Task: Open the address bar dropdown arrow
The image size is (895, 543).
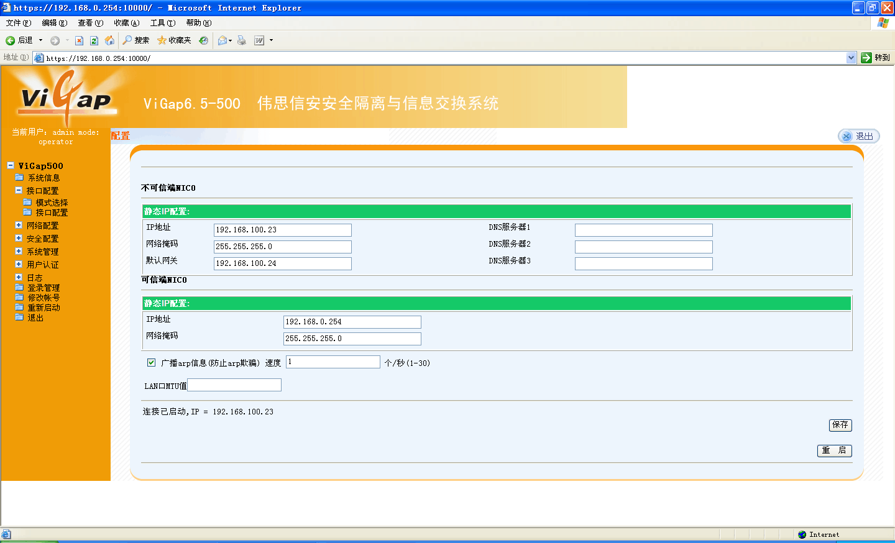Action: 851,58
